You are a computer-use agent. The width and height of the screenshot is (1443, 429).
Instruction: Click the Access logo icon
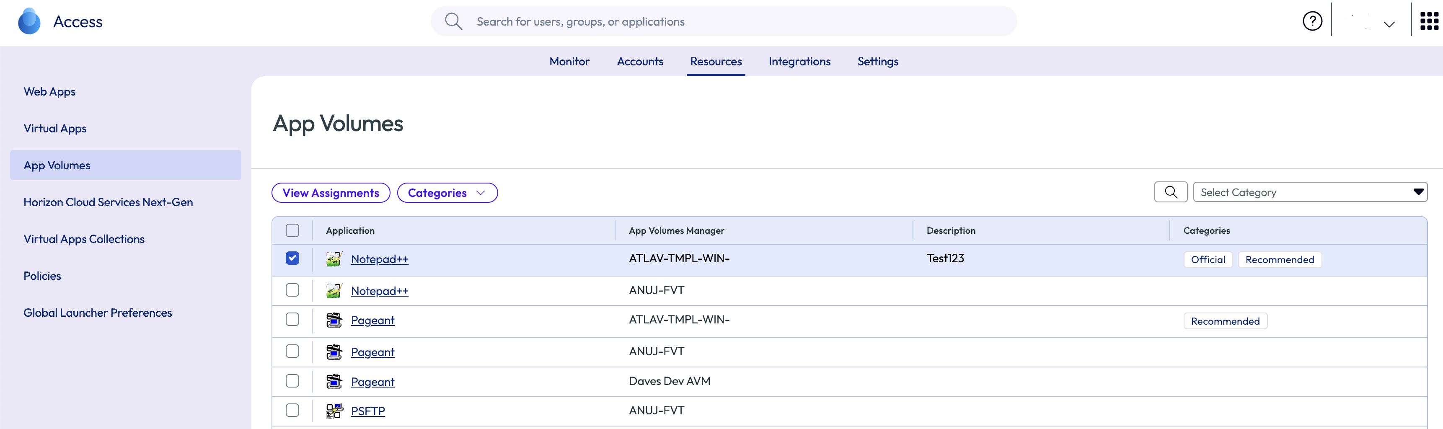tap(29, 21)
